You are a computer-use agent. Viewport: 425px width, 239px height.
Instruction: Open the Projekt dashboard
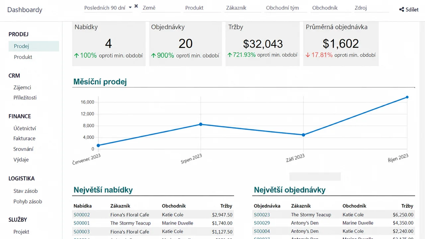coord(21,232)
